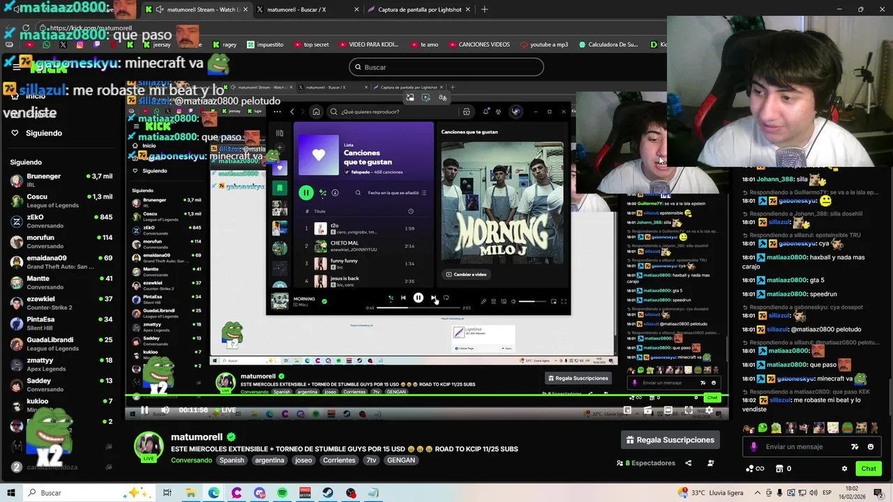
Task: Open the Spotify queue icon
Action: pyautogui.click(x=493, y=301)
